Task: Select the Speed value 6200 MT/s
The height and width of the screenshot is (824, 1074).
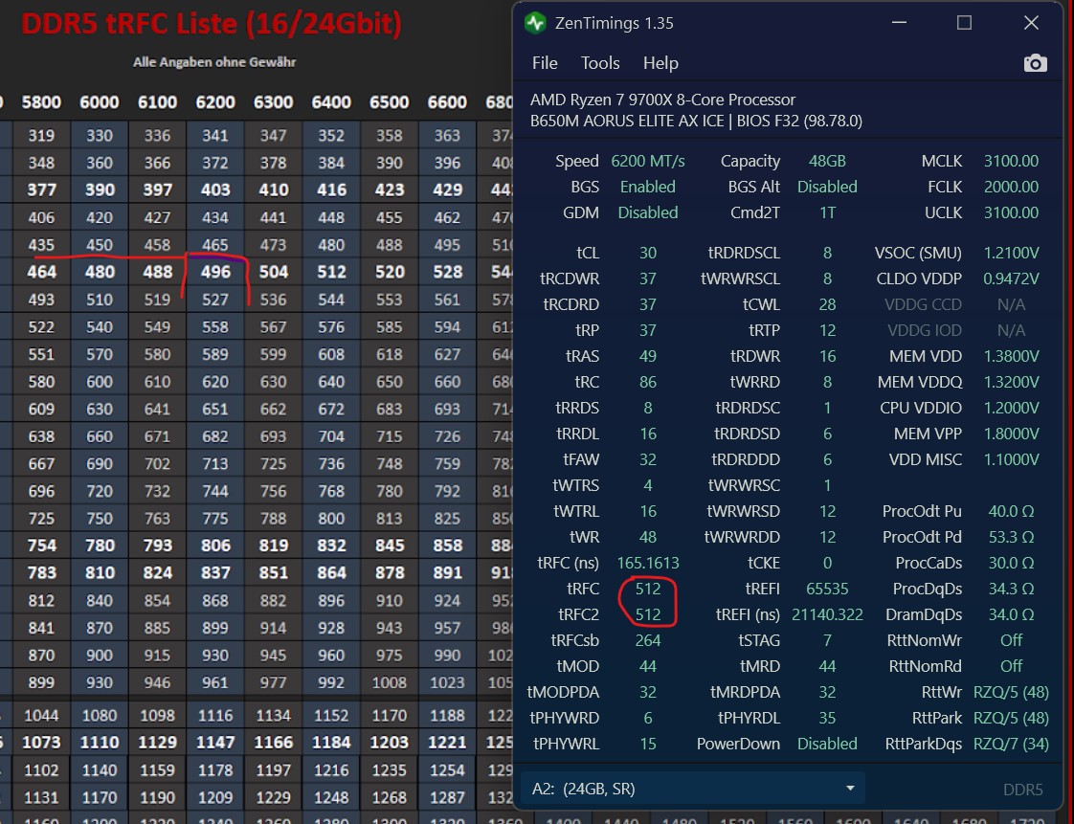Action: click(647, 161)
